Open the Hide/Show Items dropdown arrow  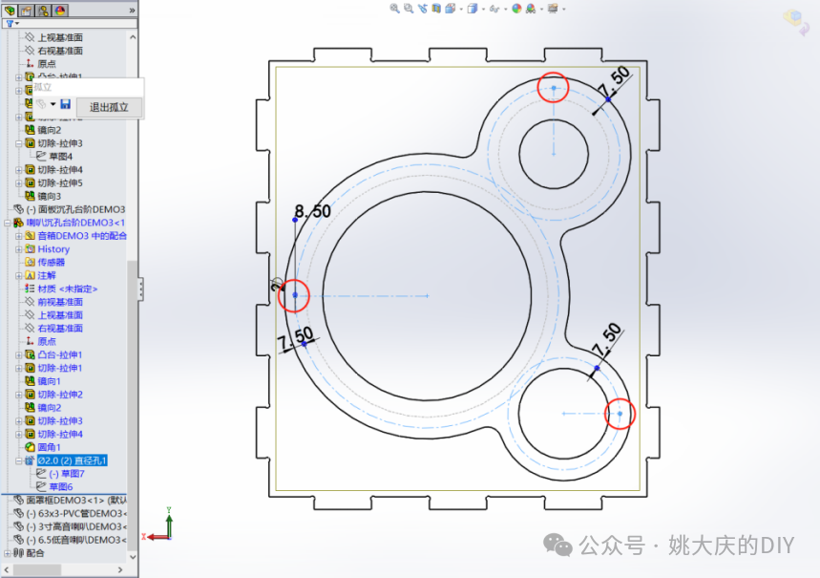pyautogui.click(x=505, y=9)
